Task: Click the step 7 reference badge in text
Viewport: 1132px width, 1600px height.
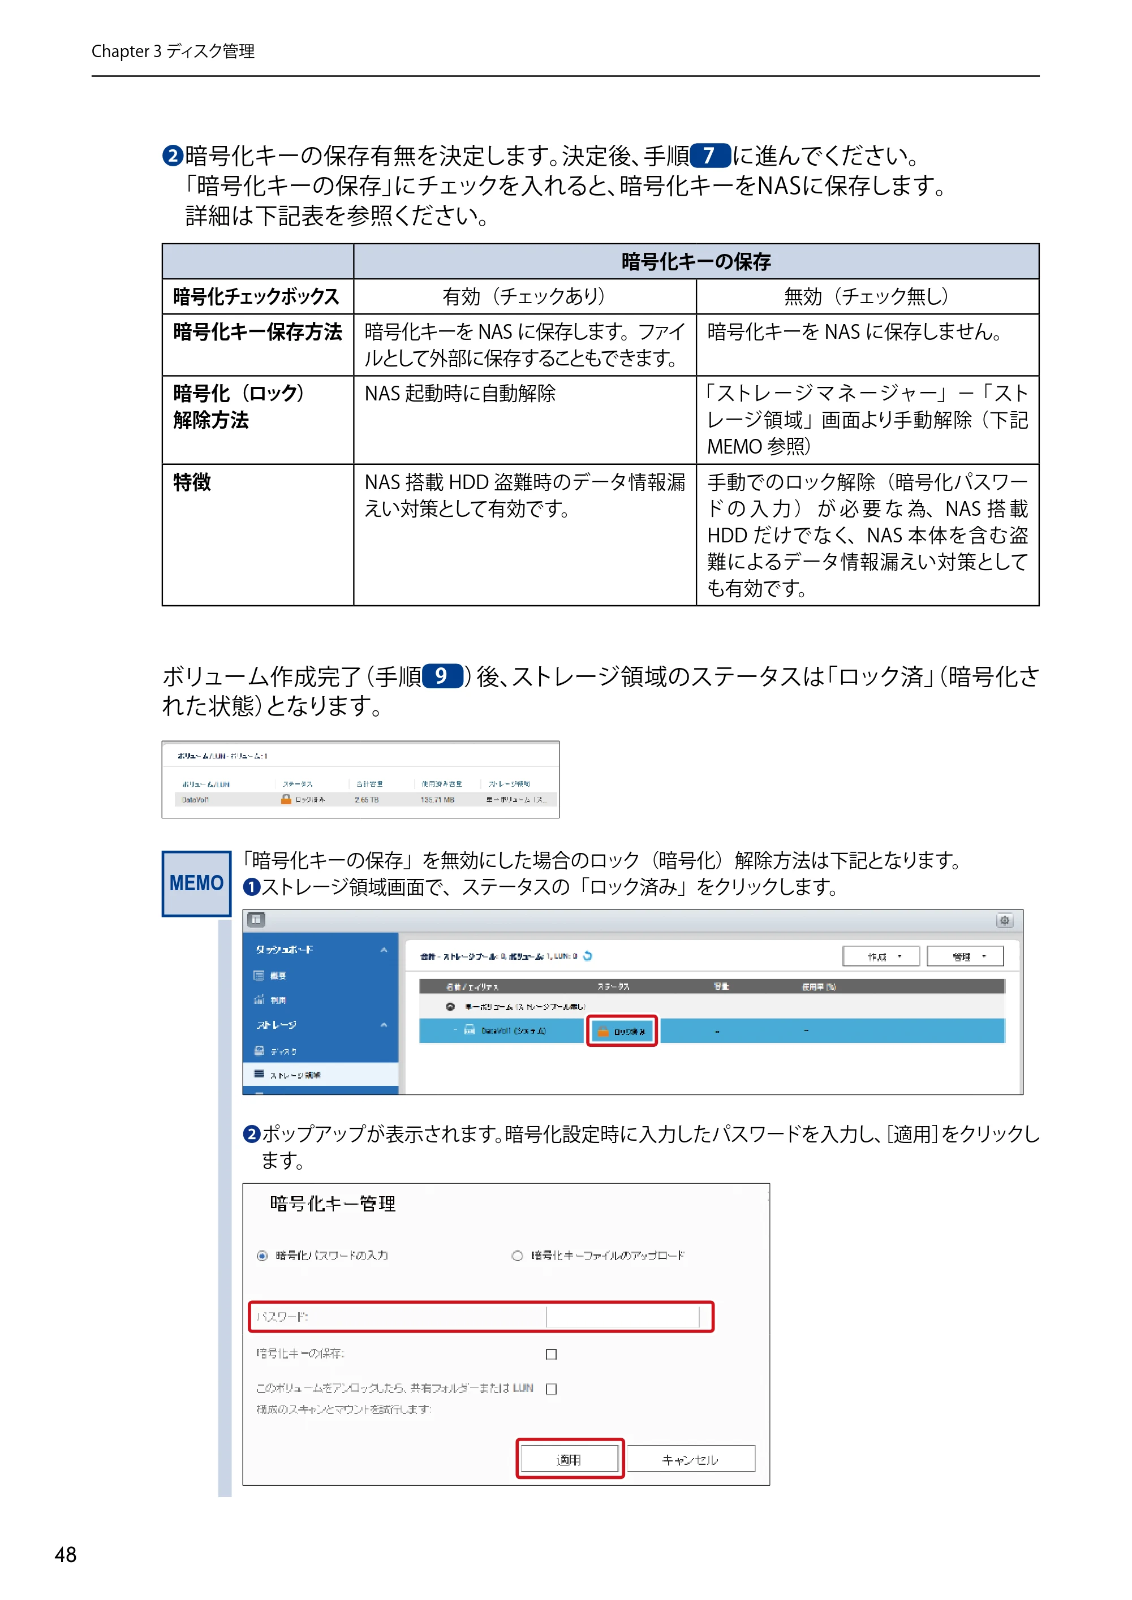Action: [709, 155]
